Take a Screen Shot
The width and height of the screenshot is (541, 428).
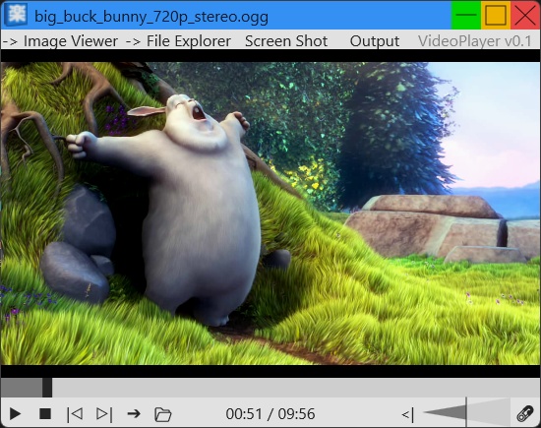pyautogui.click(x=286, y=41)
